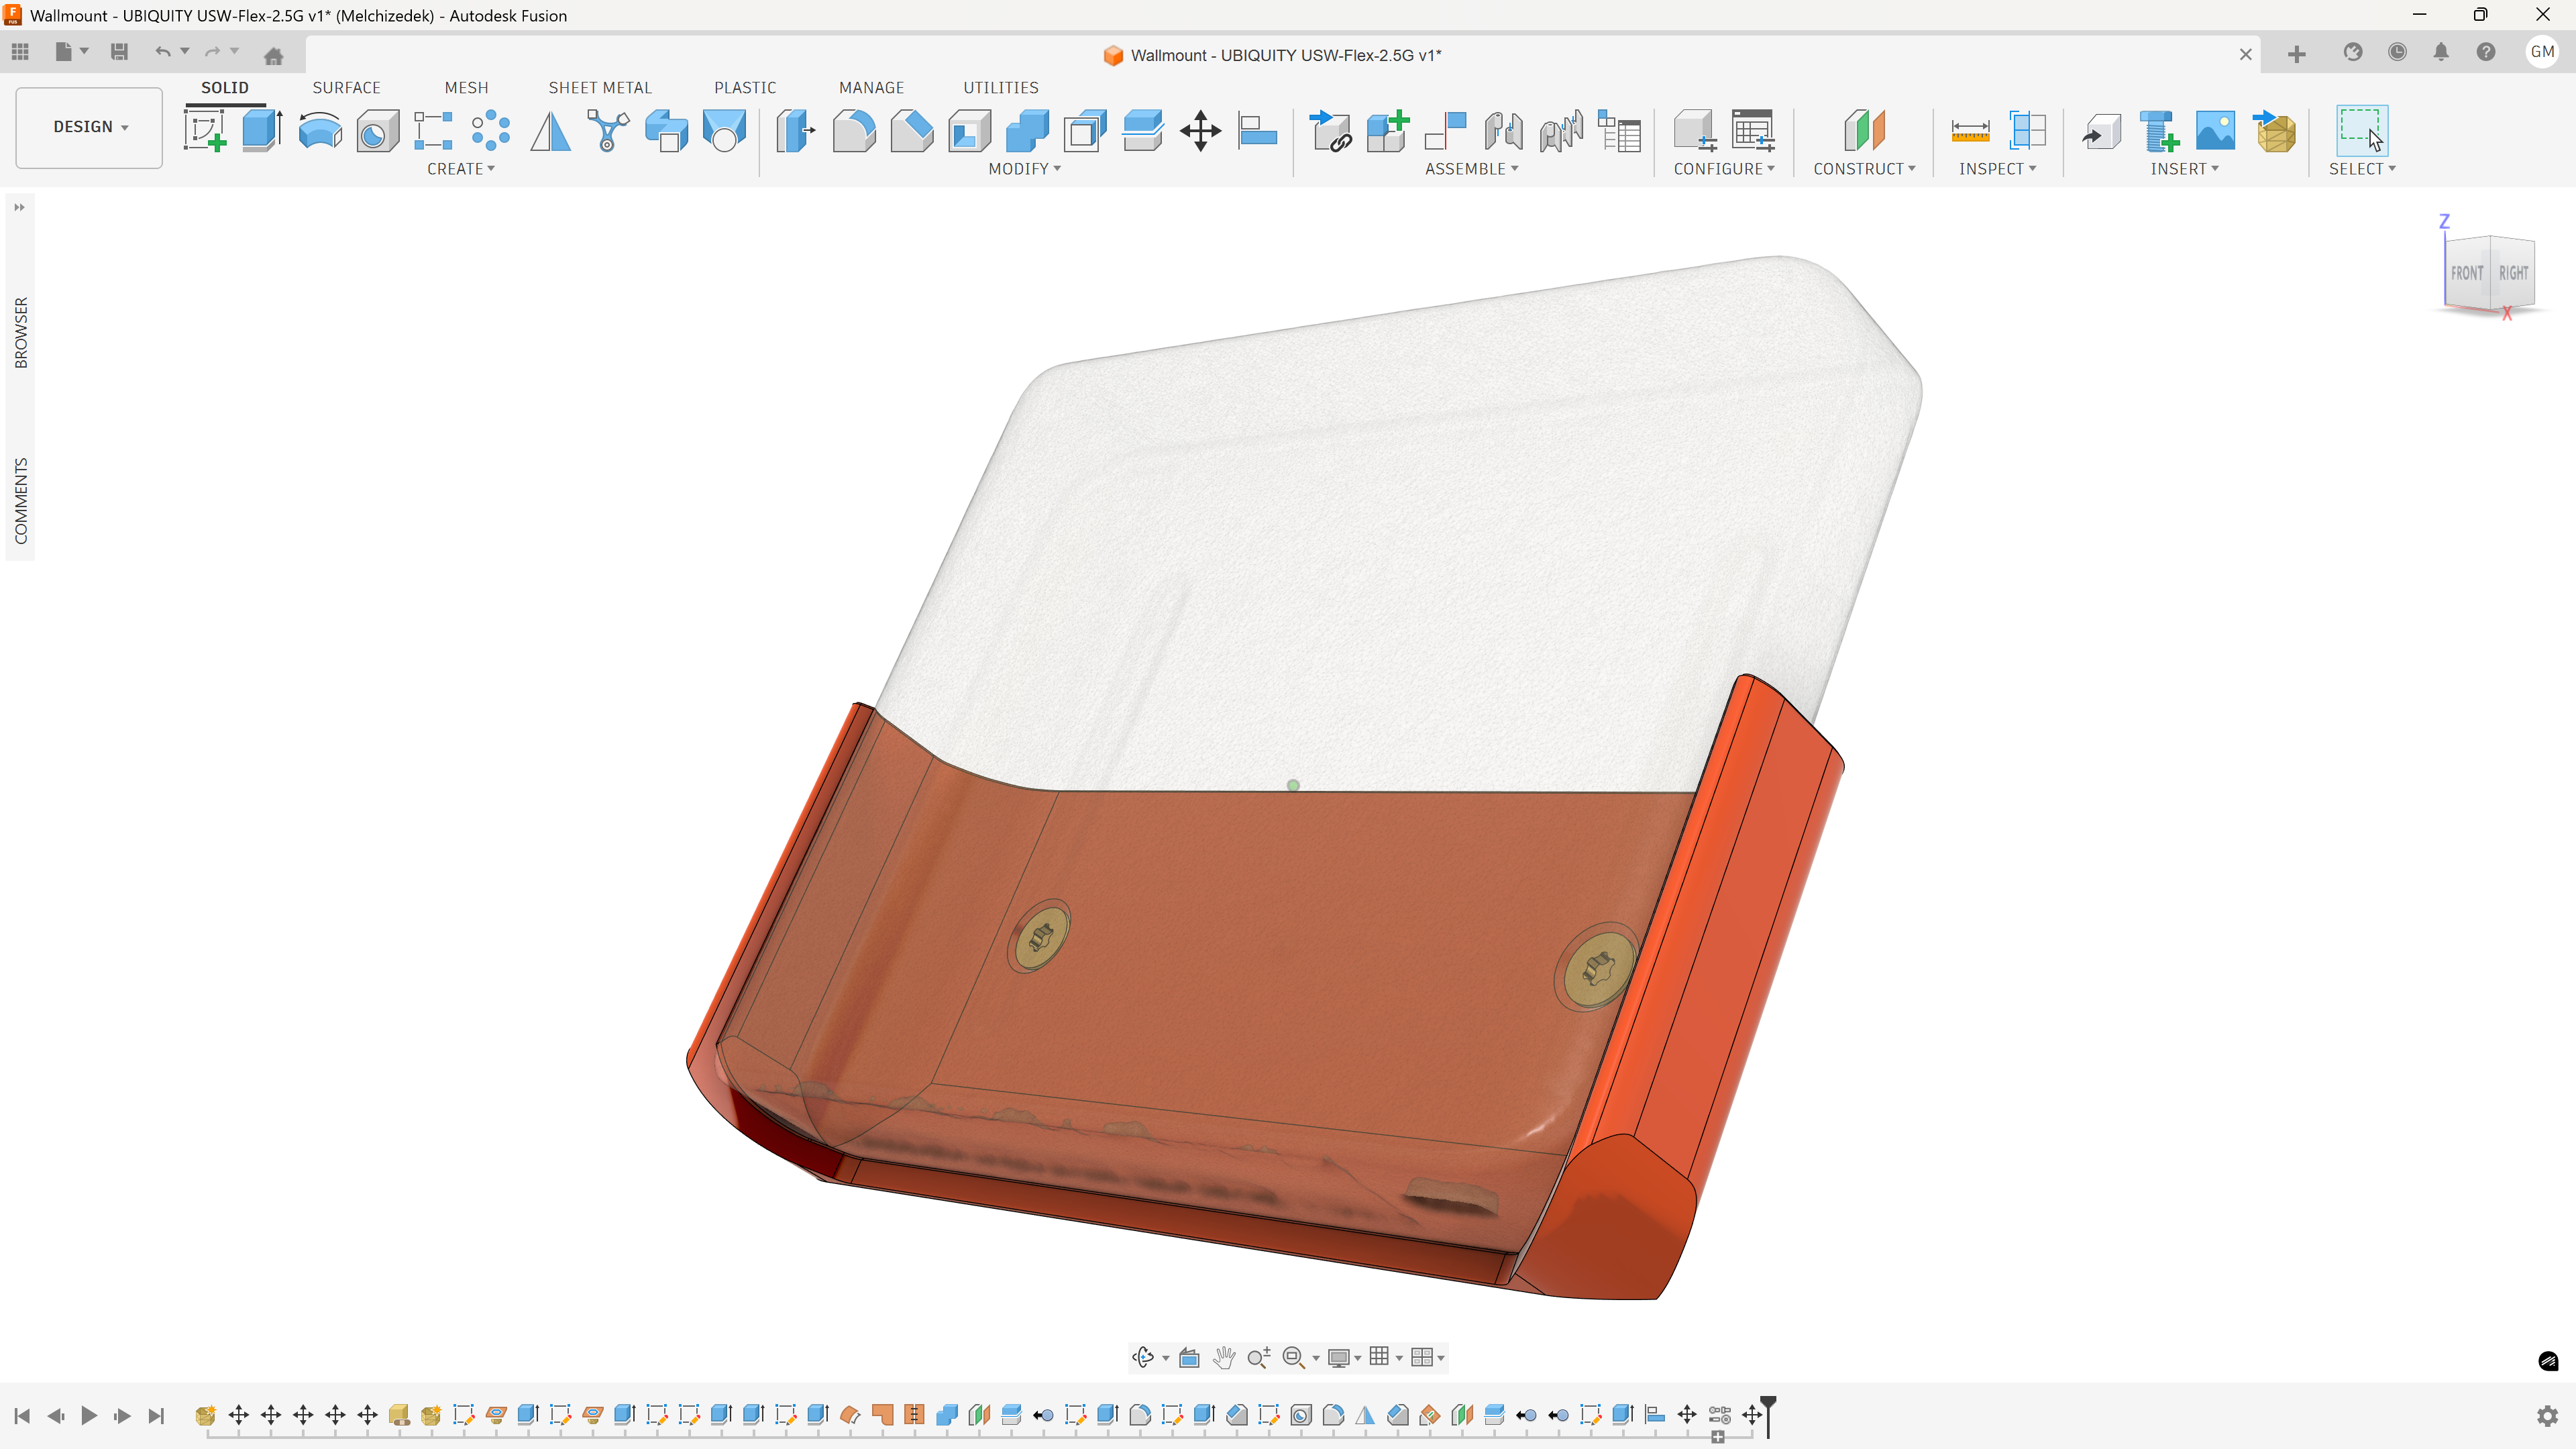Play the timeline

(x=89, y=1415)
